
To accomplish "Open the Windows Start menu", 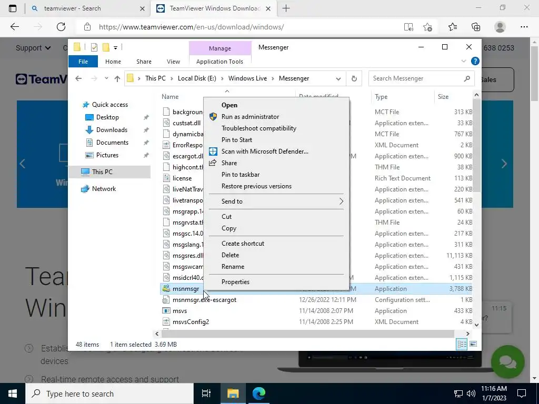I will click(x=13, y=393).
